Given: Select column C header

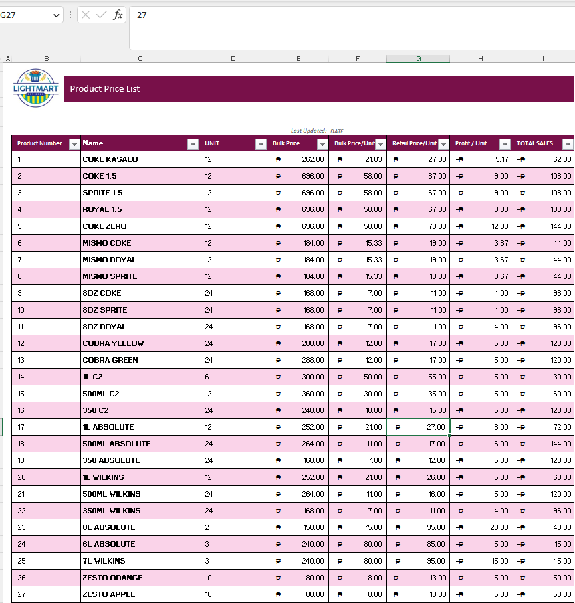Looking at the screenshot, I should [140, 58].
